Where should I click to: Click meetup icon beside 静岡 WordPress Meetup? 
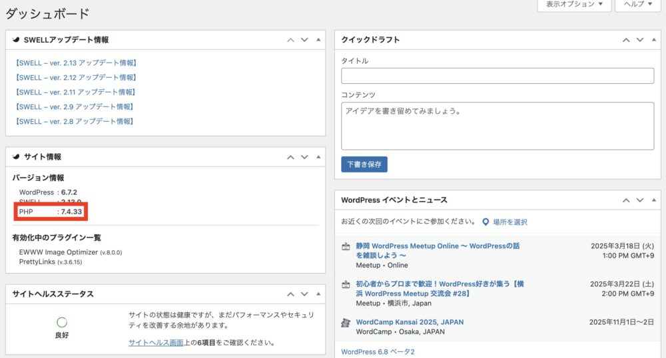pyautogui.click(x=346, y=246)
